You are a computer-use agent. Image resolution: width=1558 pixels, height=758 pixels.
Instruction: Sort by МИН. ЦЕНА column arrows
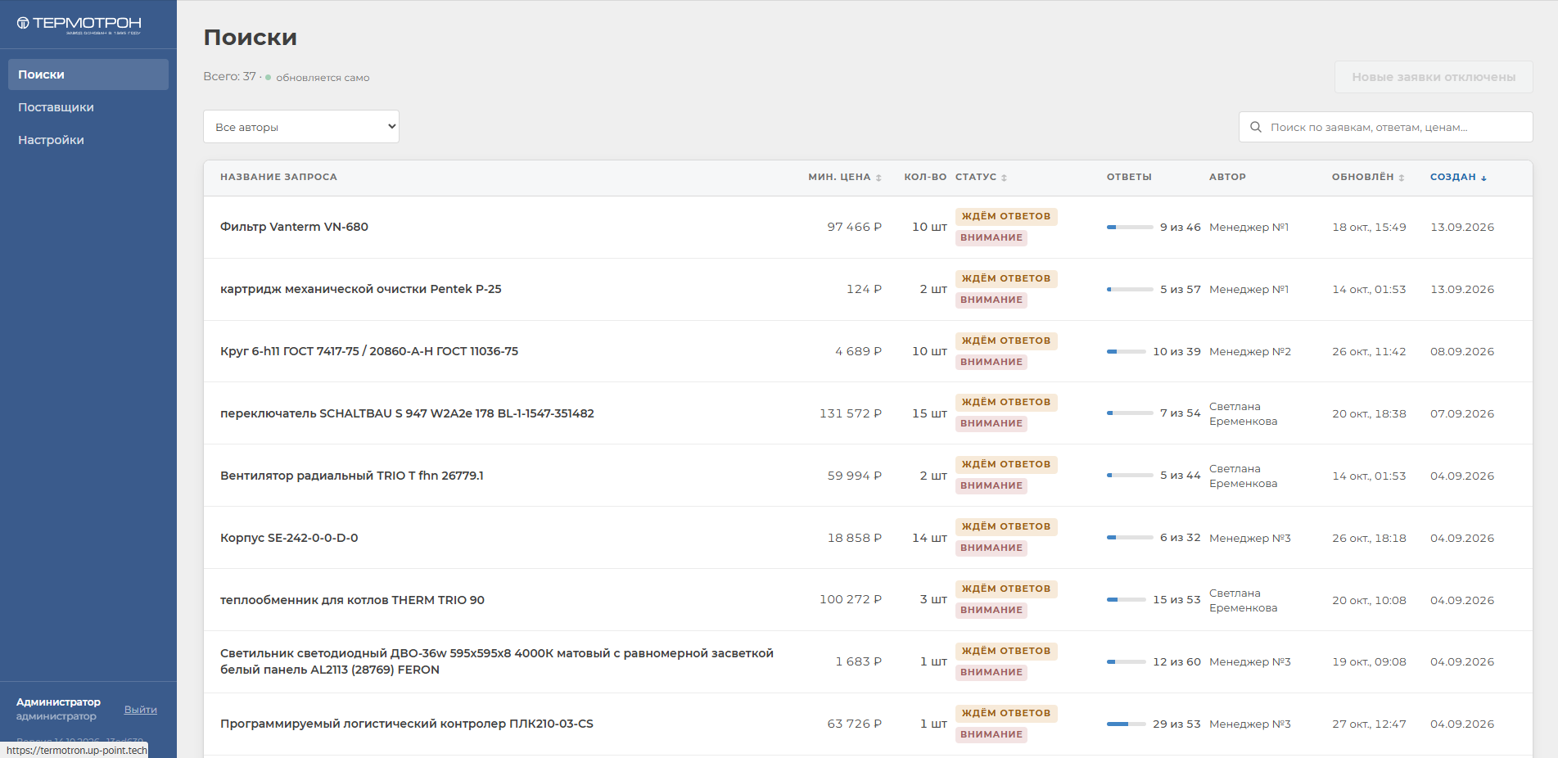[x=878, y=178]
